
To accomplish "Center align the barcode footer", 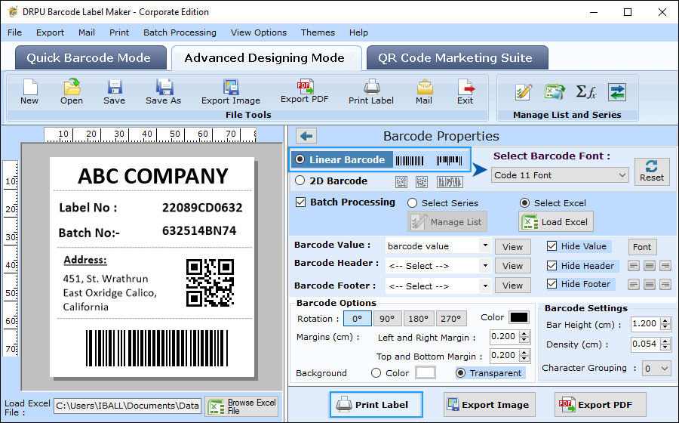I will pos(649,284).
